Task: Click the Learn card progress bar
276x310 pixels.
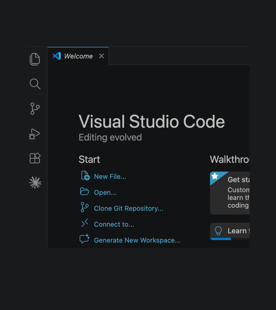Action: [x=230, y=239]
